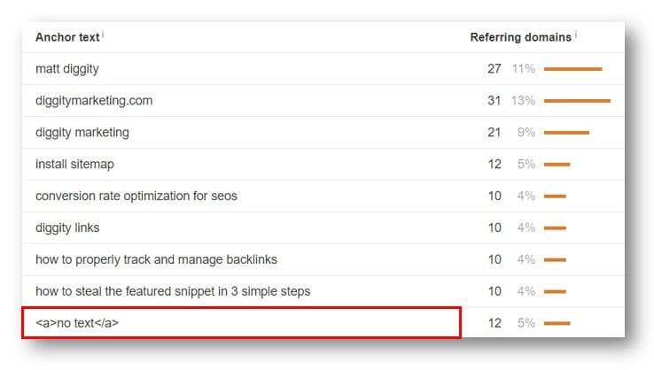Click the 11% orange percentage bar
The height and width of the screenshot is (370, 654).
[x=572, y=69]
